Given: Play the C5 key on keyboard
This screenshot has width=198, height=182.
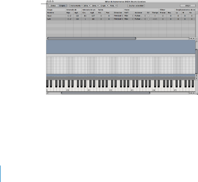Looking at the screenshot, I should 175,89.
